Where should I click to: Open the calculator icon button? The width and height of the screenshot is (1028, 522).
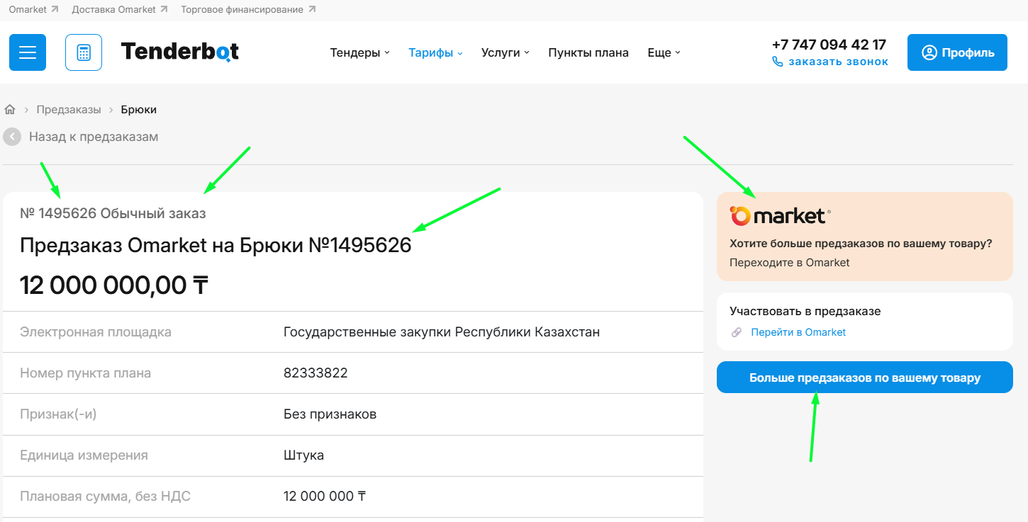pos(84,52)
